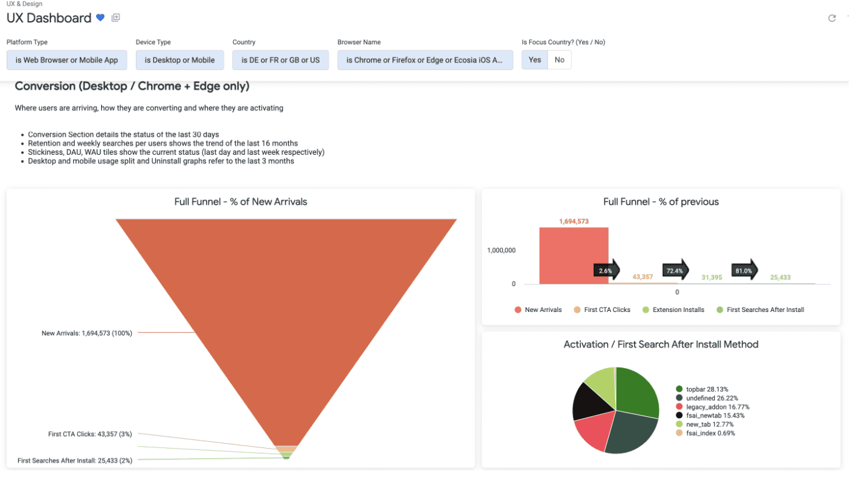Open the Platform Type filter dropdown
This screenshot has width=856, height=478.
click(67, 60)
